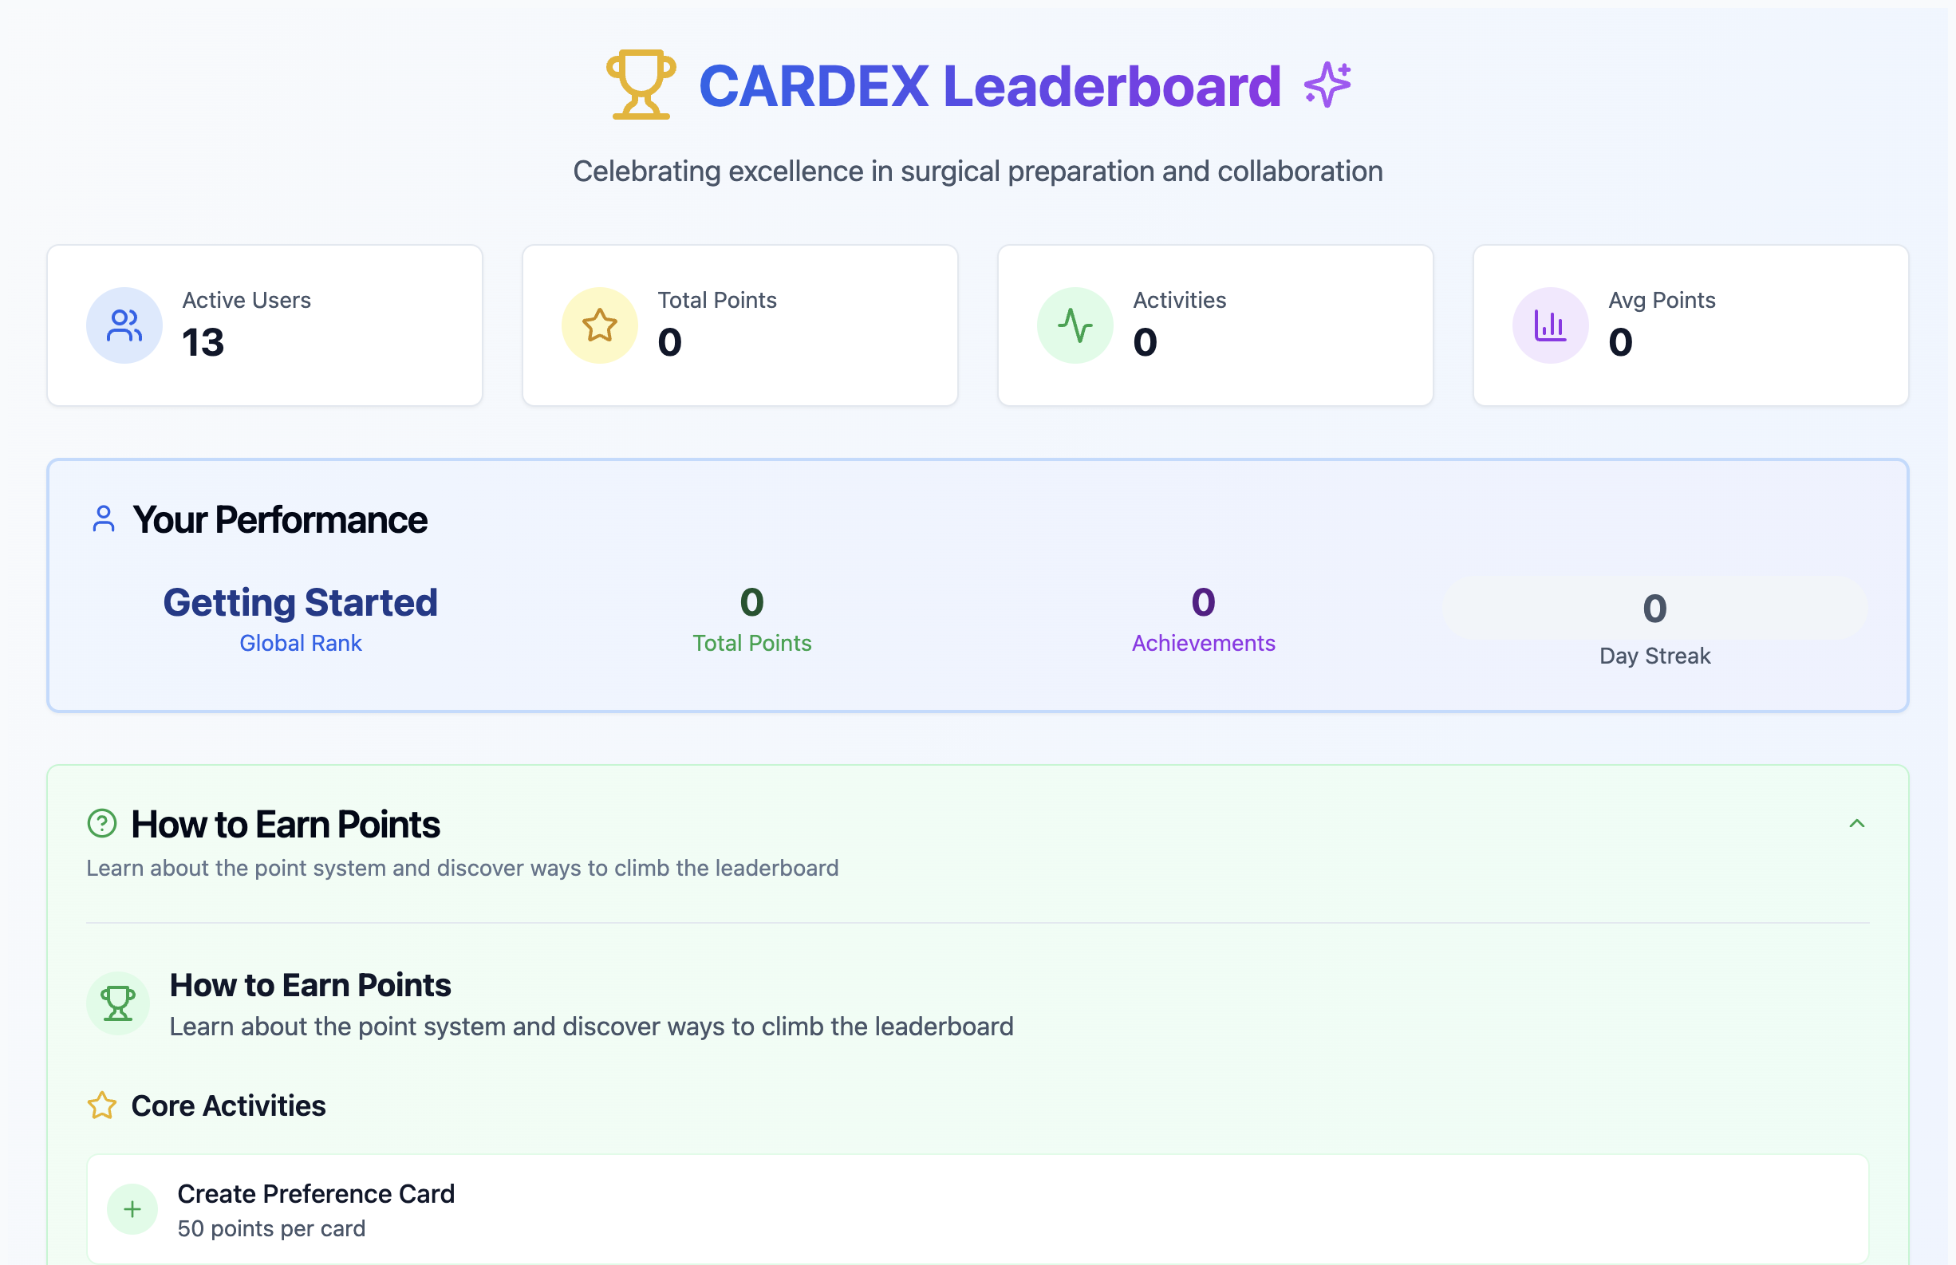
Task: Select the Active Users people icon
Action: tap(124, 325)
